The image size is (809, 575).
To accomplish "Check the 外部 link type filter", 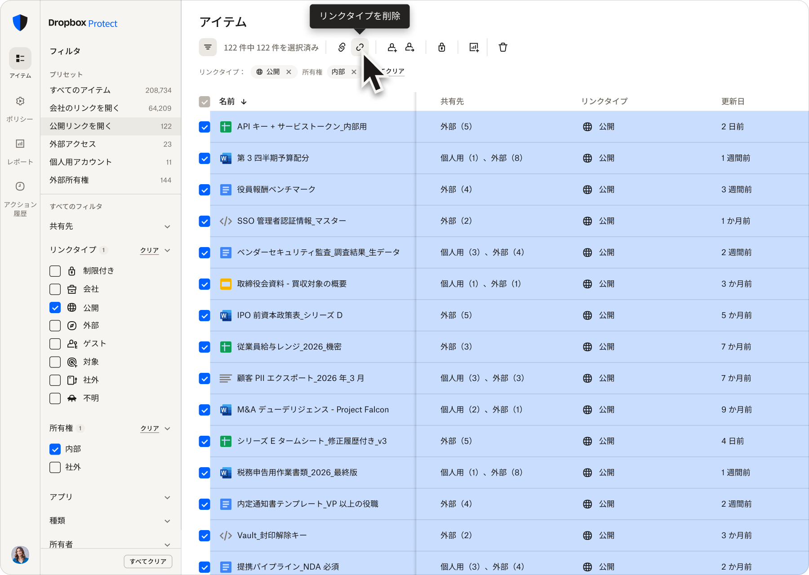I will click(x=55, y=326).
